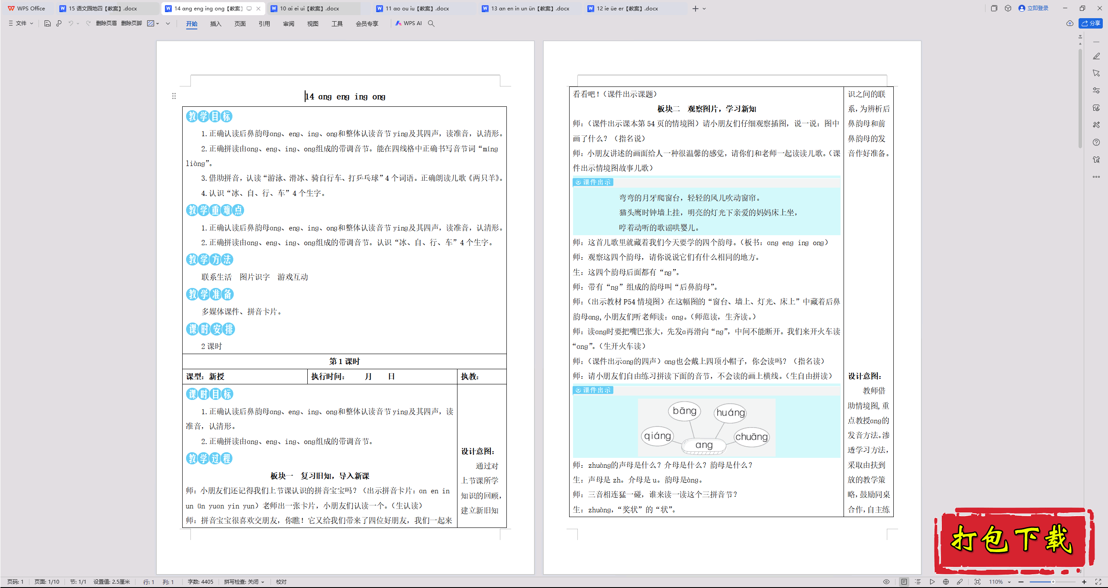Select the 开始 ribbon tab
The height and width of the screenshot is (588, 1108).
(x=192, y=24)
